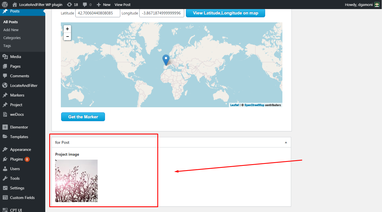Zoom in using the map plus control

coord(67,29)
